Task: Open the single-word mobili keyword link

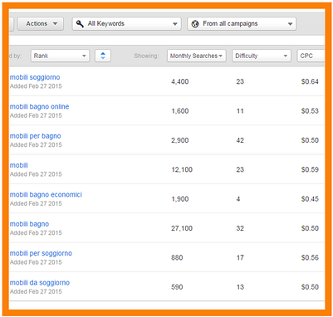Action: click(19, 165)
